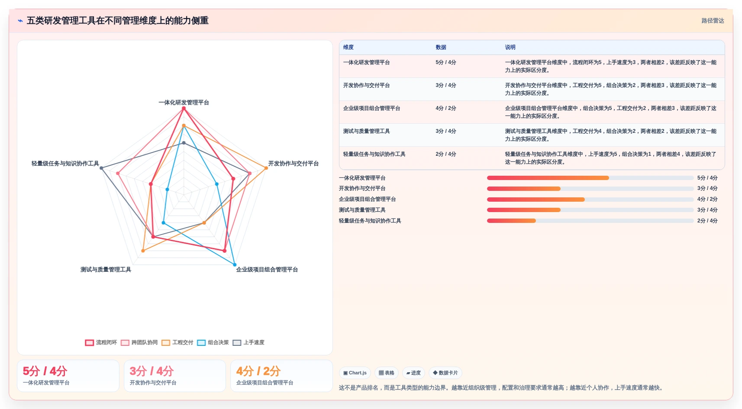This screenshot has width=742, height=409.
Task: Click the footnote text starting 这不是产品排名
Action: pos(501,388)
